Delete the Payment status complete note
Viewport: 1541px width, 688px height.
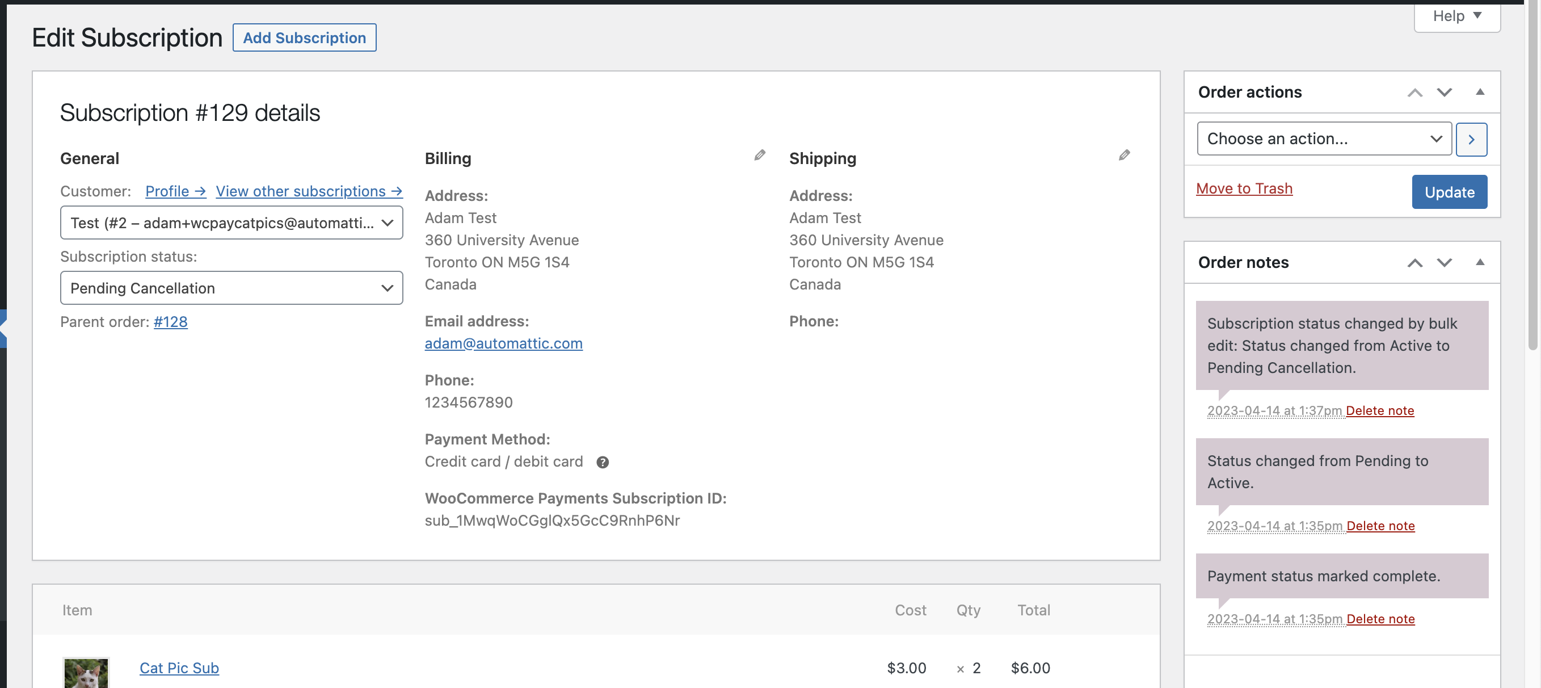[x=1380, y=619]
